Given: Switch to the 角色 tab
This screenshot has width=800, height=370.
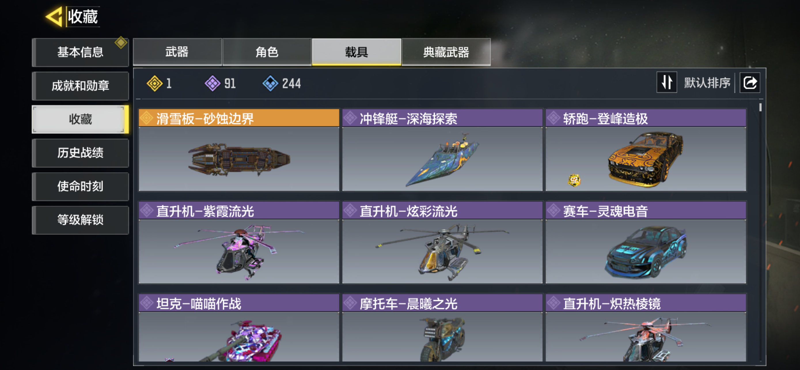Looking at the screenshot, I should pyautogui.click(x=267, y=52).
